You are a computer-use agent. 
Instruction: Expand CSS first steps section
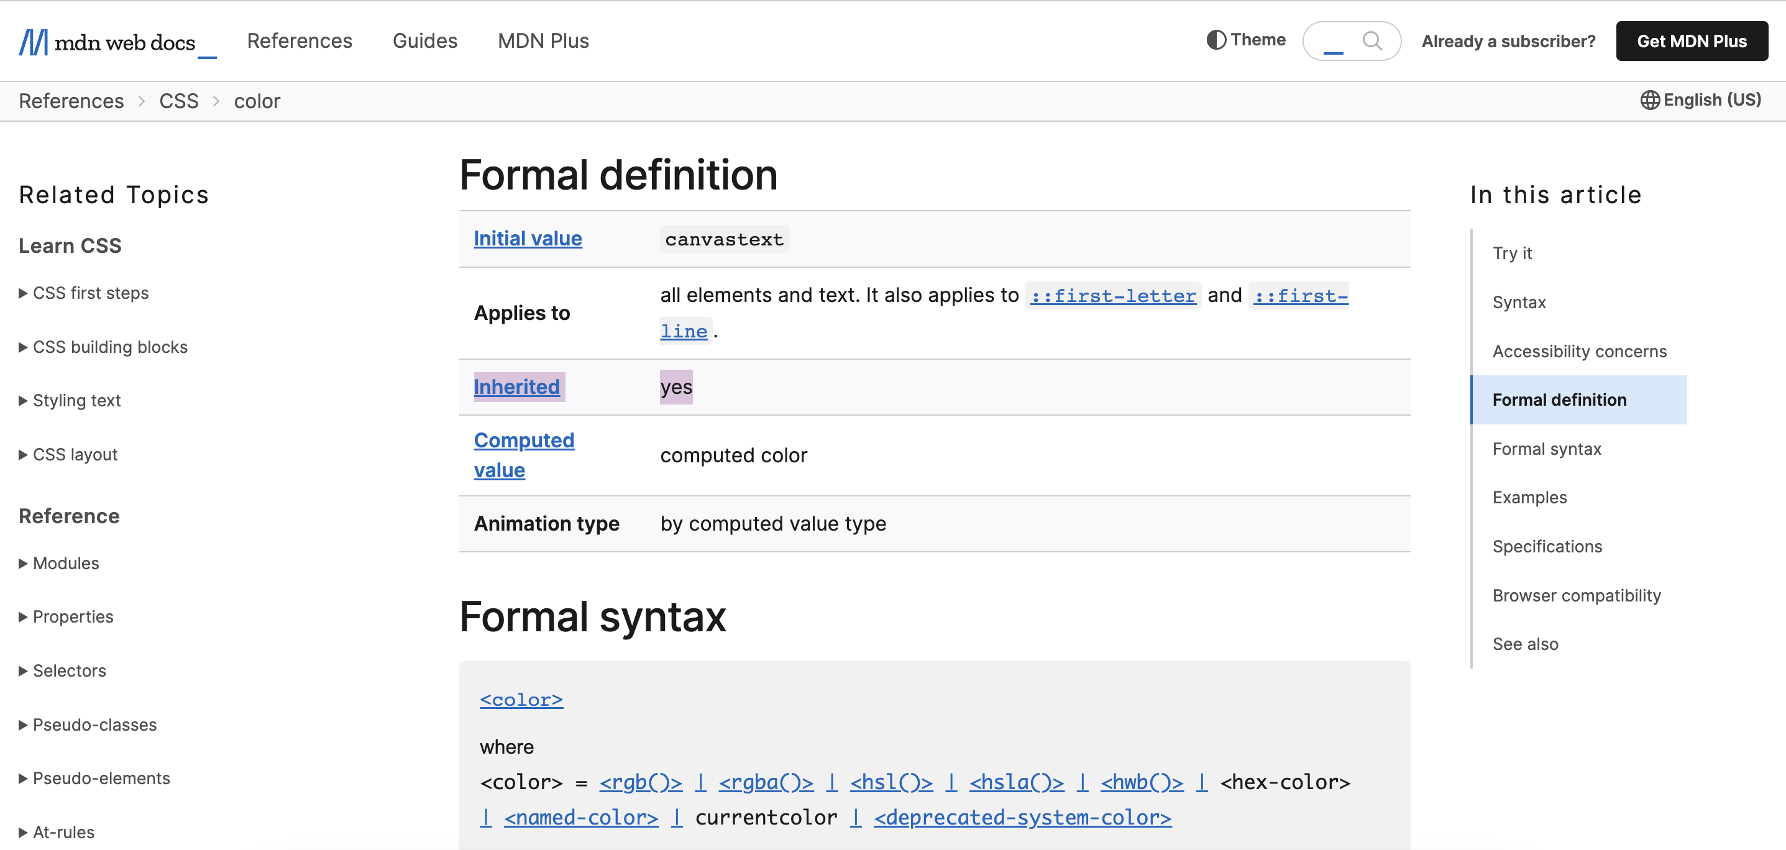84,293
